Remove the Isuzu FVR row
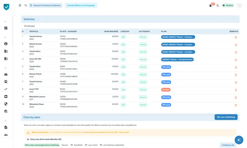This screenshot has height=148, width=247. click(x=236, y=90)
